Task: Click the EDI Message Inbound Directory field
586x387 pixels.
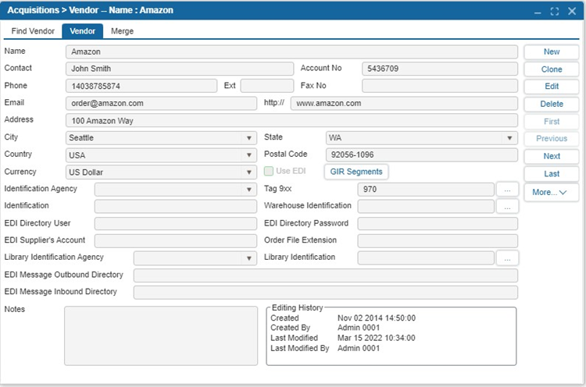Action: (x=326, y=293)
